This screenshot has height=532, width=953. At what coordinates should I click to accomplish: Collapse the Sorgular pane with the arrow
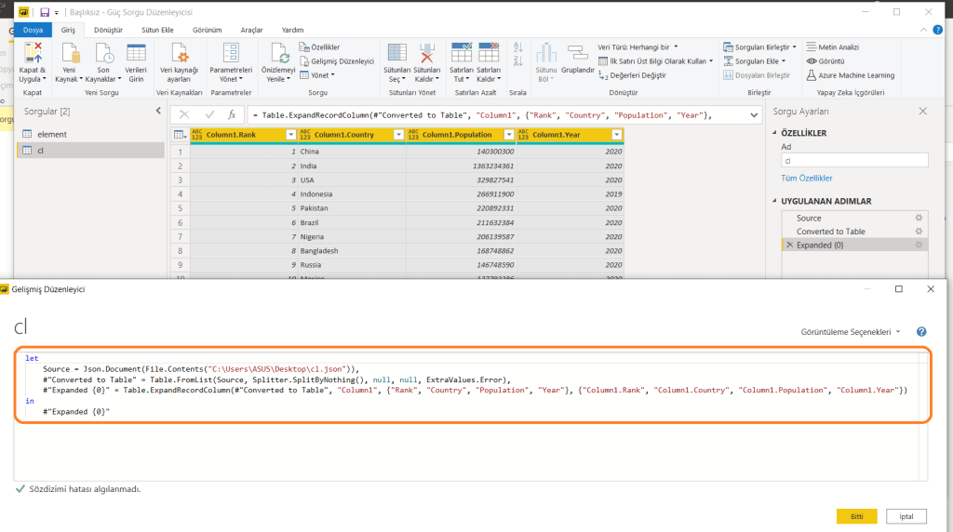coord(157,112)
